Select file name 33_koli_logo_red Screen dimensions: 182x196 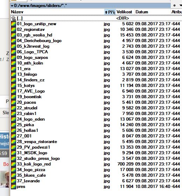pyautogui.click(x=34, y=164)
